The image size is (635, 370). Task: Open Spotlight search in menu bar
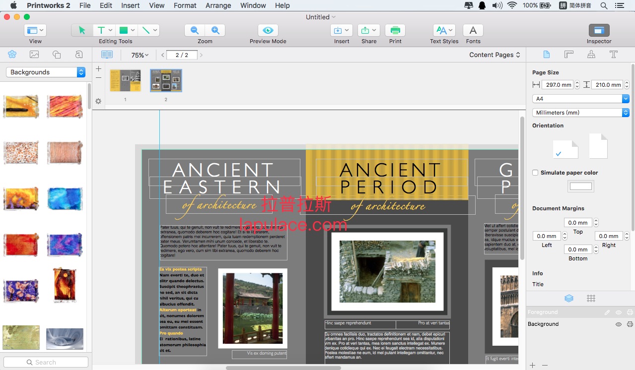pos(604,5)
